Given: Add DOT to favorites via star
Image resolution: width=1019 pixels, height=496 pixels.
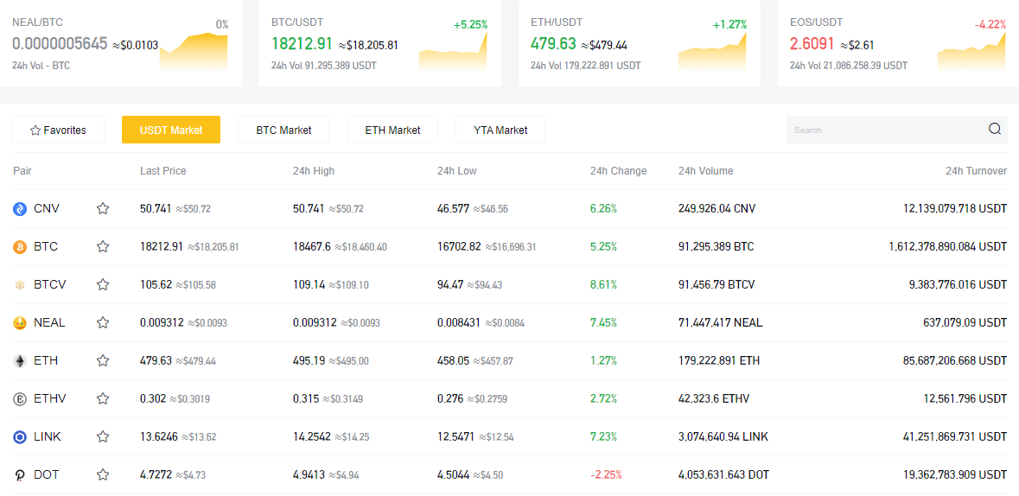Looking at the screenshot, I should tap(103, 474).
